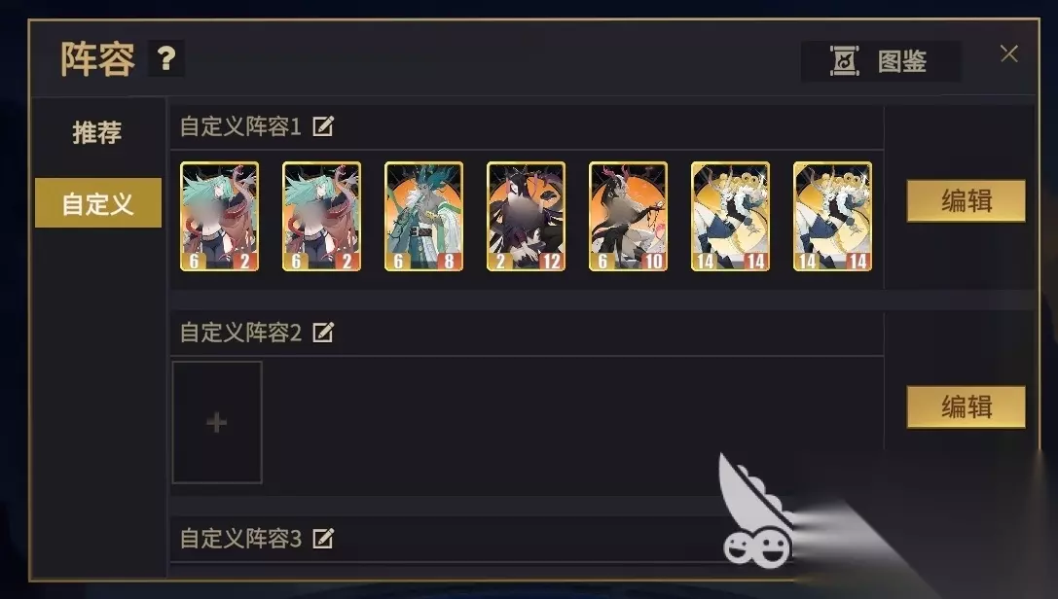Pick the last white dragon card in lineup 1
Image resolution: width=1058 pixels, height=599 pixels.
click(x=832, y=216)
